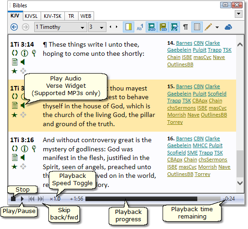Click the star icon for 1Ti 3:14

15,71
